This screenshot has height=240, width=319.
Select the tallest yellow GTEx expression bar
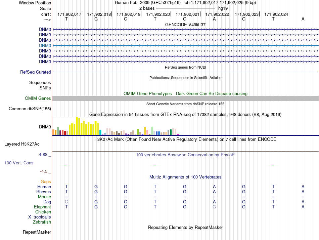(77, 126)
